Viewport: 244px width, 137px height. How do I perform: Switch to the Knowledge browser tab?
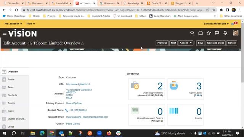pos(133,3)
